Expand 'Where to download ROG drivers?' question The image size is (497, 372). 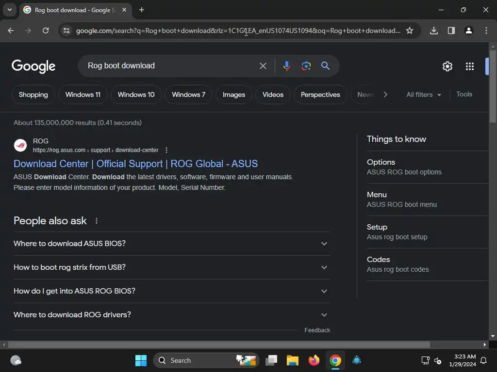[172, 315]
